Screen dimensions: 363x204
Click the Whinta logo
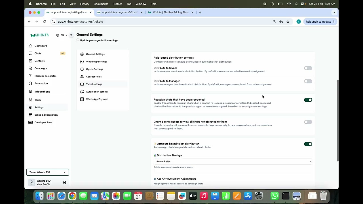point(40,35)
